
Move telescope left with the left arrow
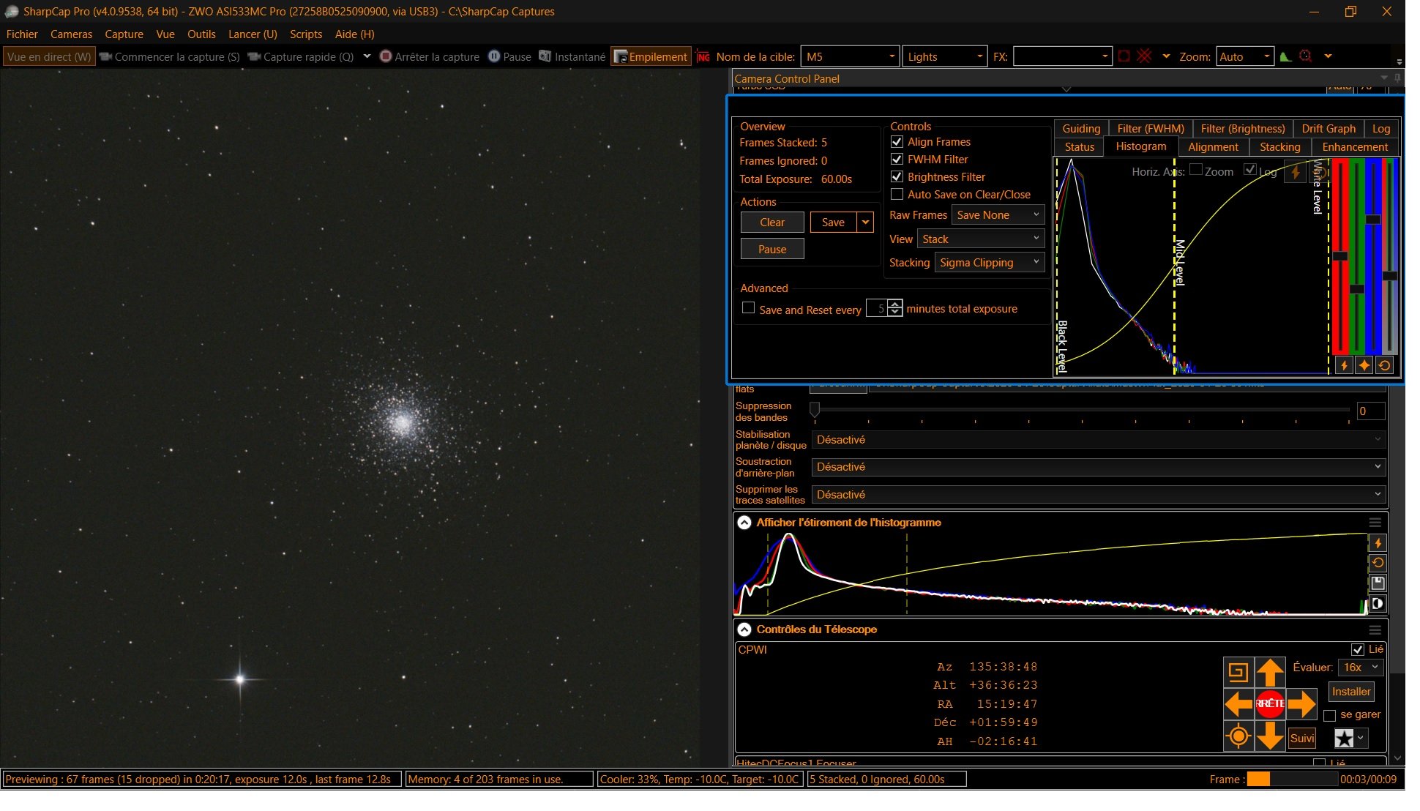click(x=1238, y=704)
